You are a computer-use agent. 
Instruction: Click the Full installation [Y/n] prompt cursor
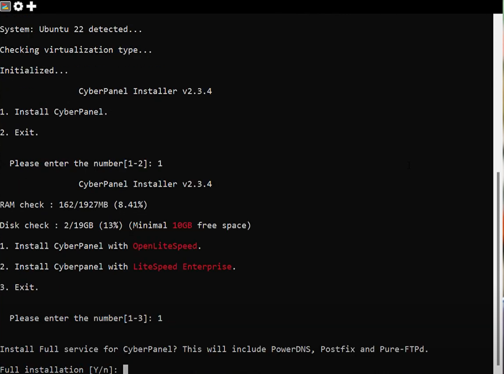coord(125,369)
